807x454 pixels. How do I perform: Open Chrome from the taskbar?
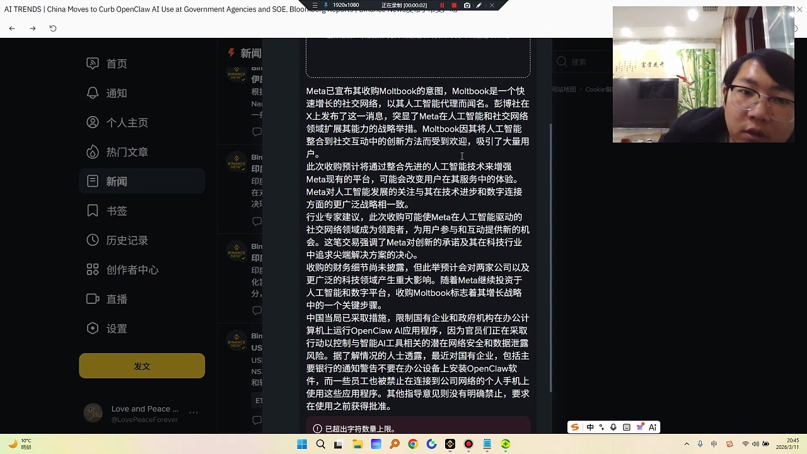(413, 444)
